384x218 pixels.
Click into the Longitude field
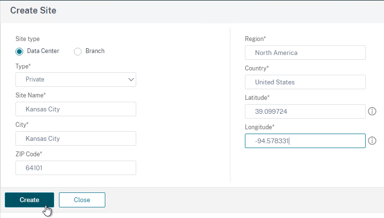pyautogui.click(x=305, y=141)
